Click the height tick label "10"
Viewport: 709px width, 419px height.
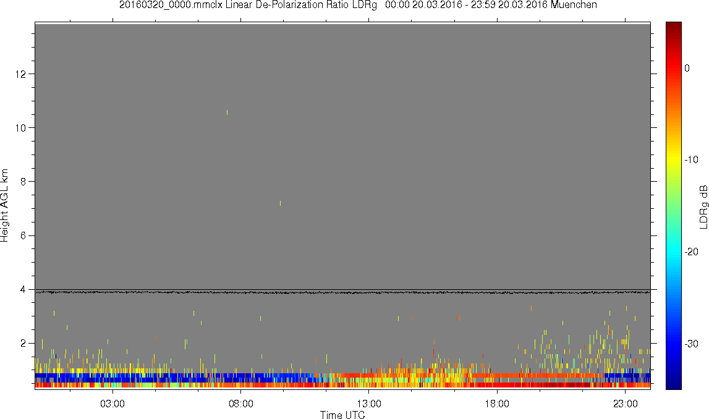coord(20,128)
